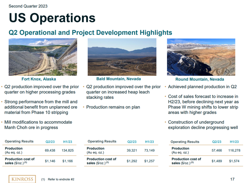Click 'Production (Au eq. oz.)' label, Round Mountain table

(180, 150)
